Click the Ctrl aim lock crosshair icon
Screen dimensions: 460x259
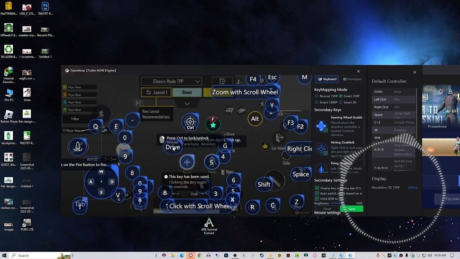tap(190, 122)
